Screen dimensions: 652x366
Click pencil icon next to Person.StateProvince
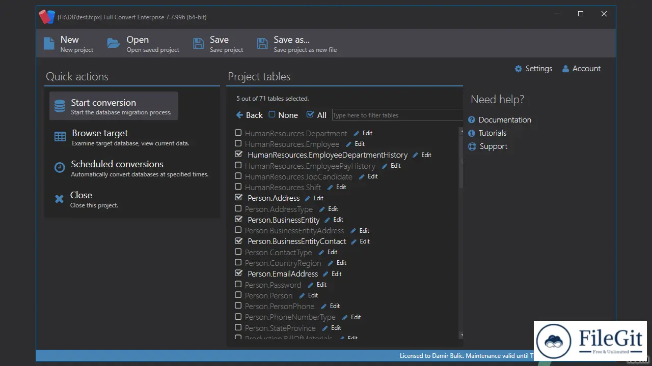coord(325,328)
